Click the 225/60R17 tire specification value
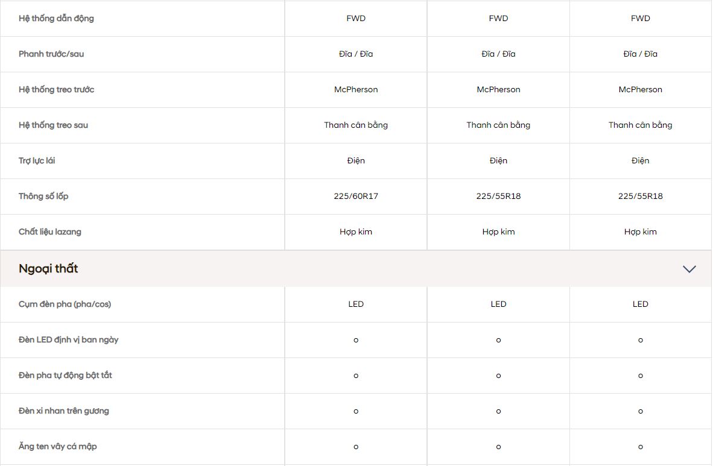The width and height of the screenshot is (713, 466). point(356,196)
